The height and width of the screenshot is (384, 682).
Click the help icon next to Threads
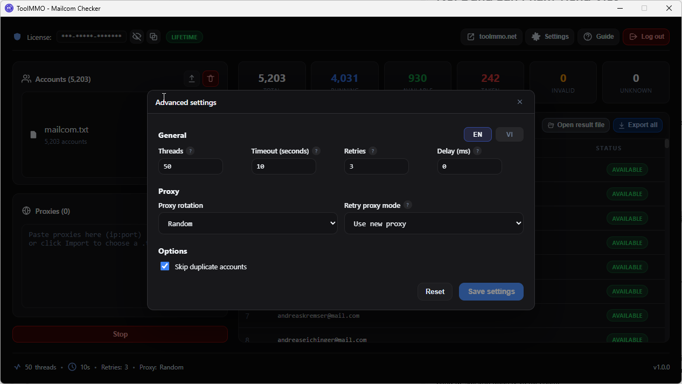tap(190, 151)
